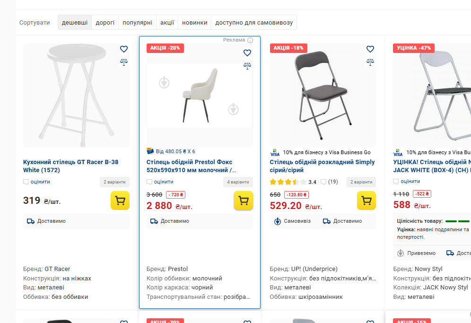This screenshot has width=471, height=323.
Task: Add Simply folding chair to cart
Action: pos(366,201)
